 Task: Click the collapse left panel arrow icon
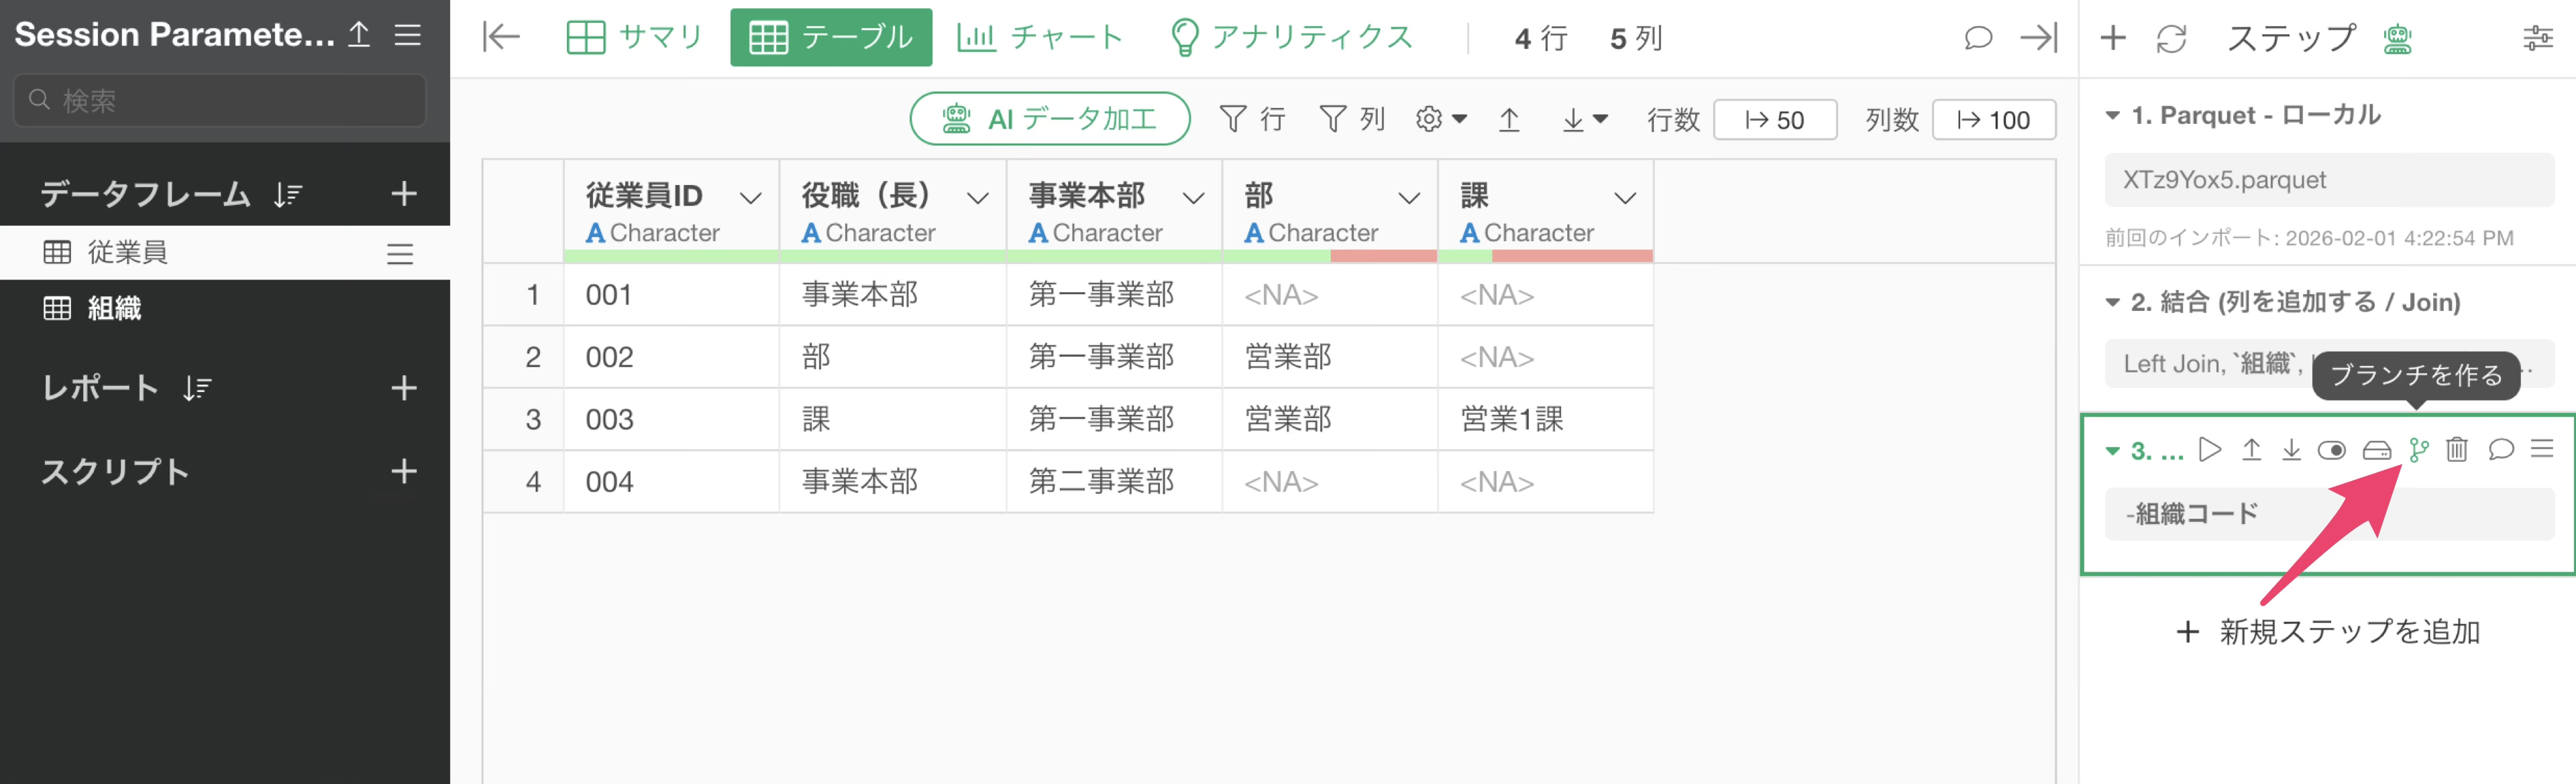[x=501, y=38]
